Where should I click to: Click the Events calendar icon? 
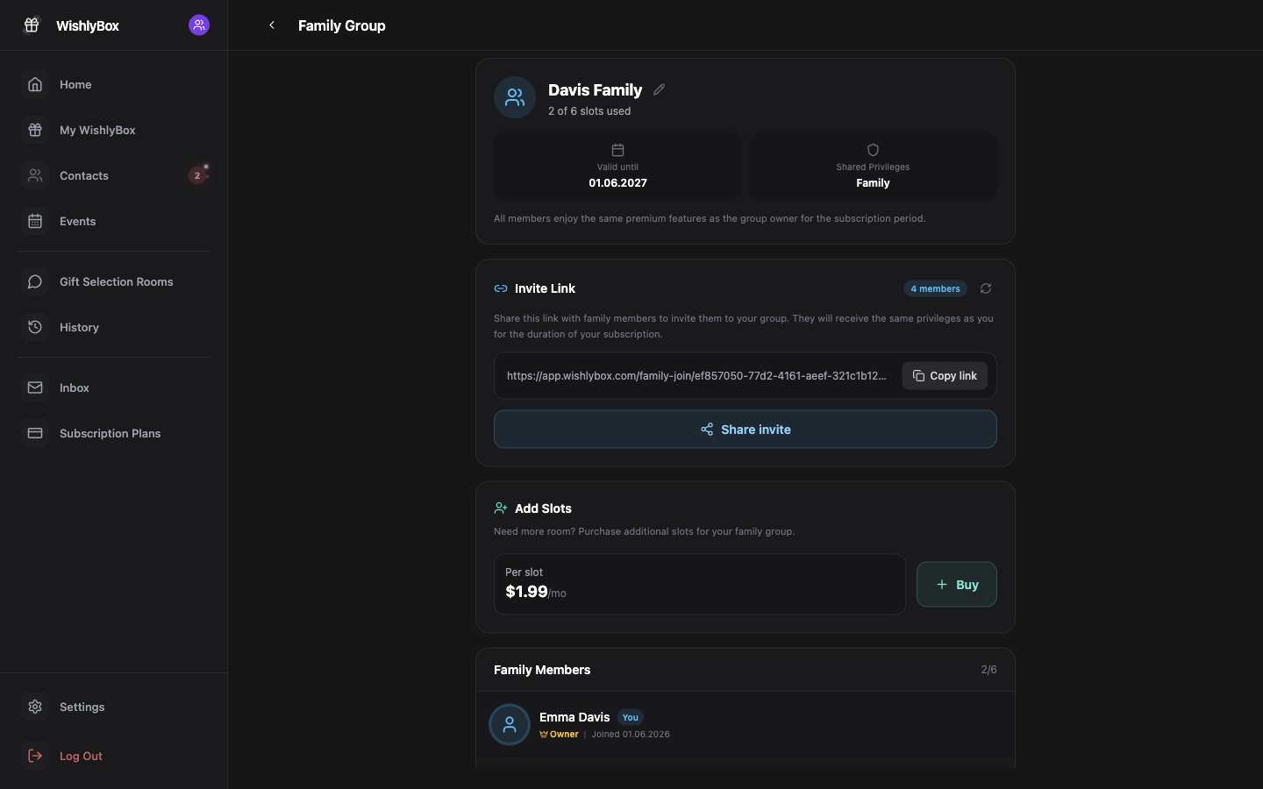[x=35, y=221]
